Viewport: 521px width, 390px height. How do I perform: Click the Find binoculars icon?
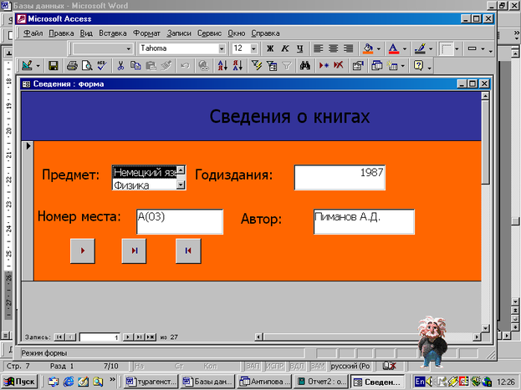305,65
